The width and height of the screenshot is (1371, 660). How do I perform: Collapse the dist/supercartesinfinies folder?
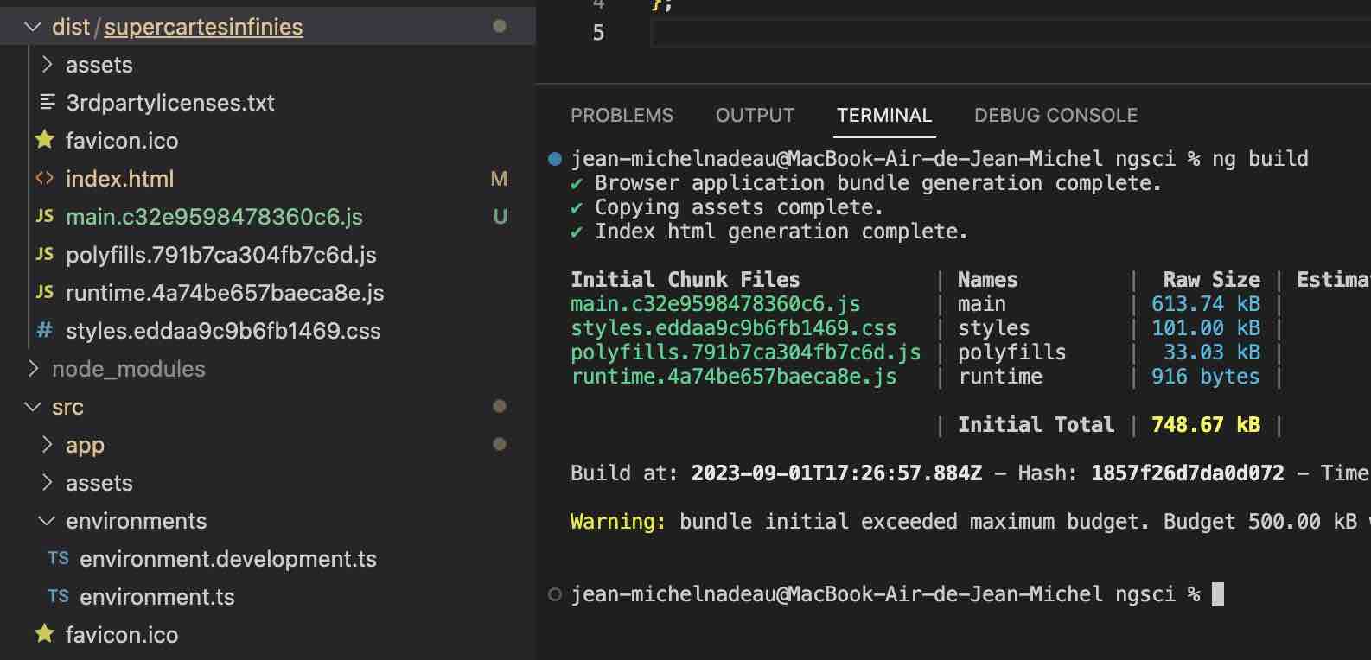coord(33,27)
